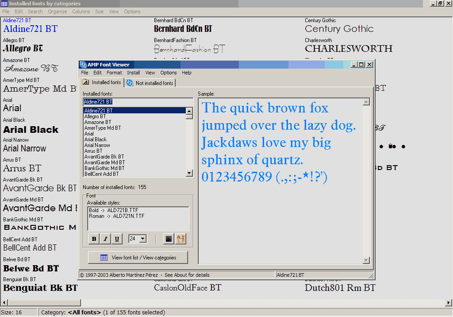This screenshot has width=453, height=317.
Task: Select Bernhard BdCn BT preview in background
Action: 183,29
